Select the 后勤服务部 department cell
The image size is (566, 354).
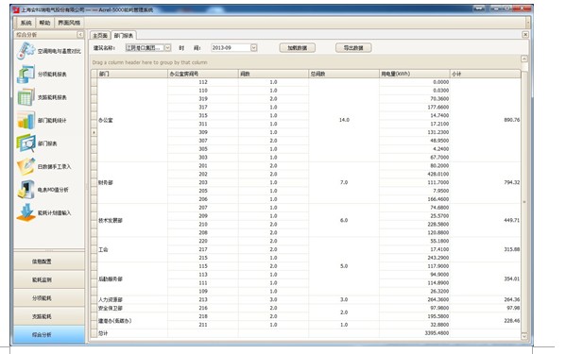coord(132,279)
